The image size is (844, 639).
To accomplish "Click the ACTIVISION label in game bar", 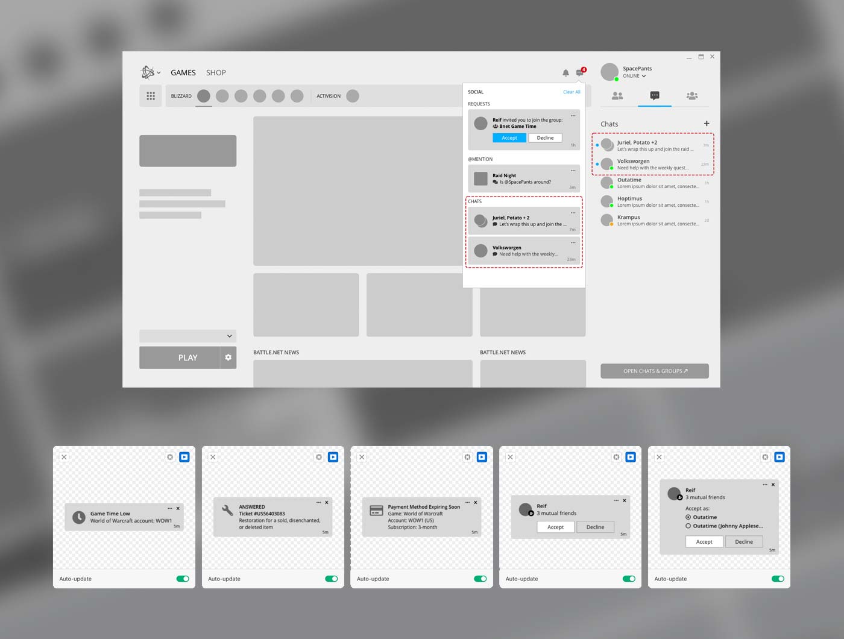I will [329, 96].
